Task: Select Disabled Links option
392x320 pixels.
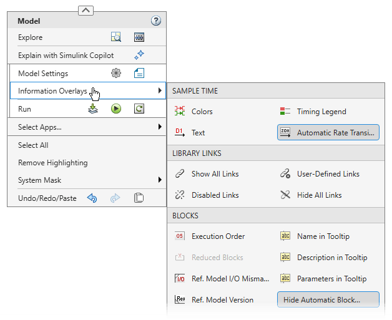Action: pos(207,195)
